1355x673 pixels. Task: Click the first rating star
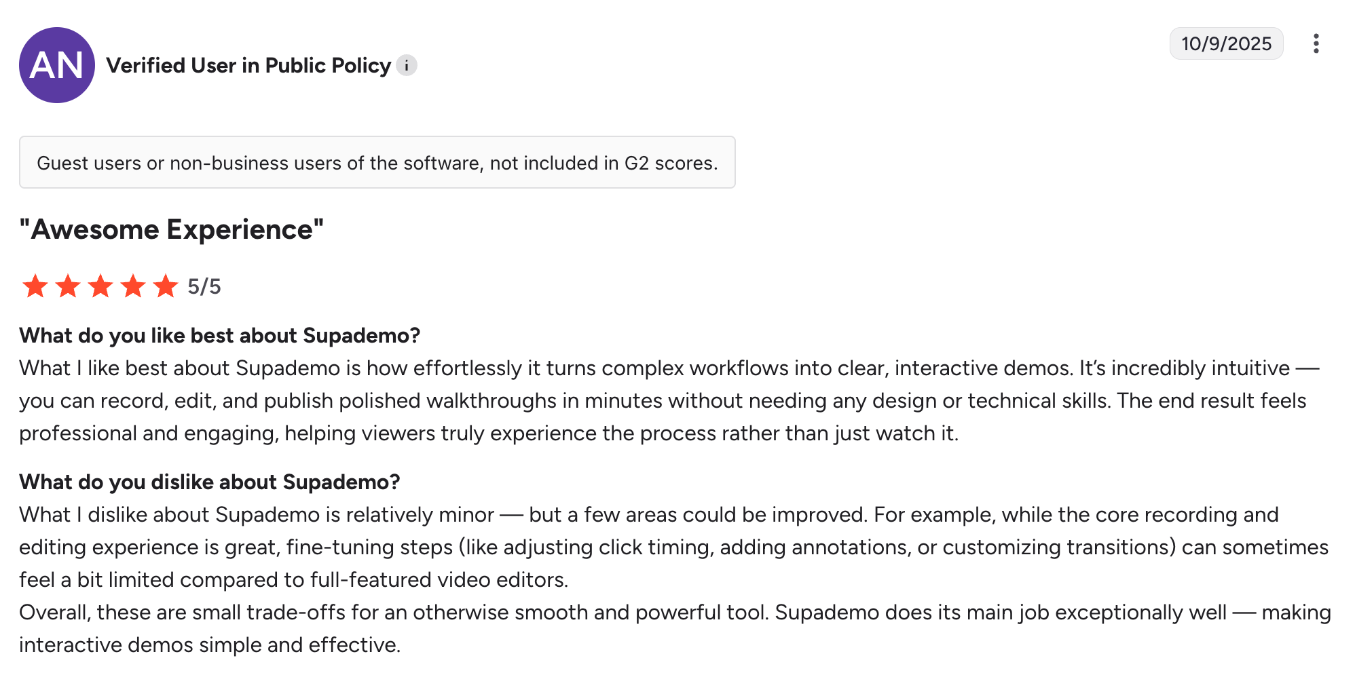tap(35, 286)
